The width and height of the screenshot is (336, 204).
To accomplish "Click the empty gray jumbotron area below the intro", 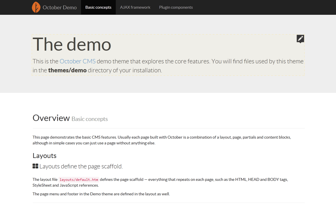I will click(x=168, y=84).
